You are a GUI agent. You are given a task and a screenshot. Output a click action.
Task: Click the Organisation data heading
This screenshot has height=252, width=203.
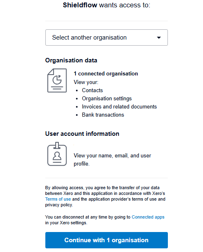point(71,60)
